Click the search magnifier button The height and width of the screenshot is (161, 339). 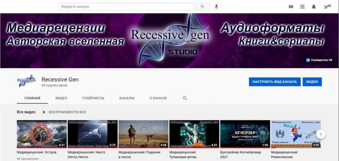203,7
